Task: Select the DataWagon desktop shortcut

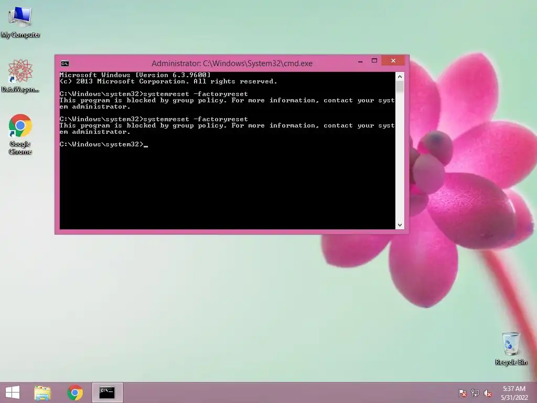Action: point(20,76)
